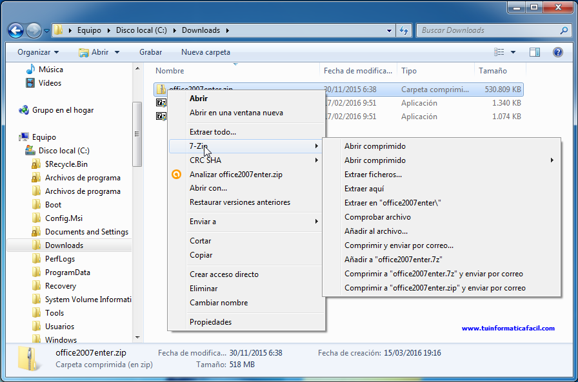Choose Añadir al archivo...

tap(442, 231)
